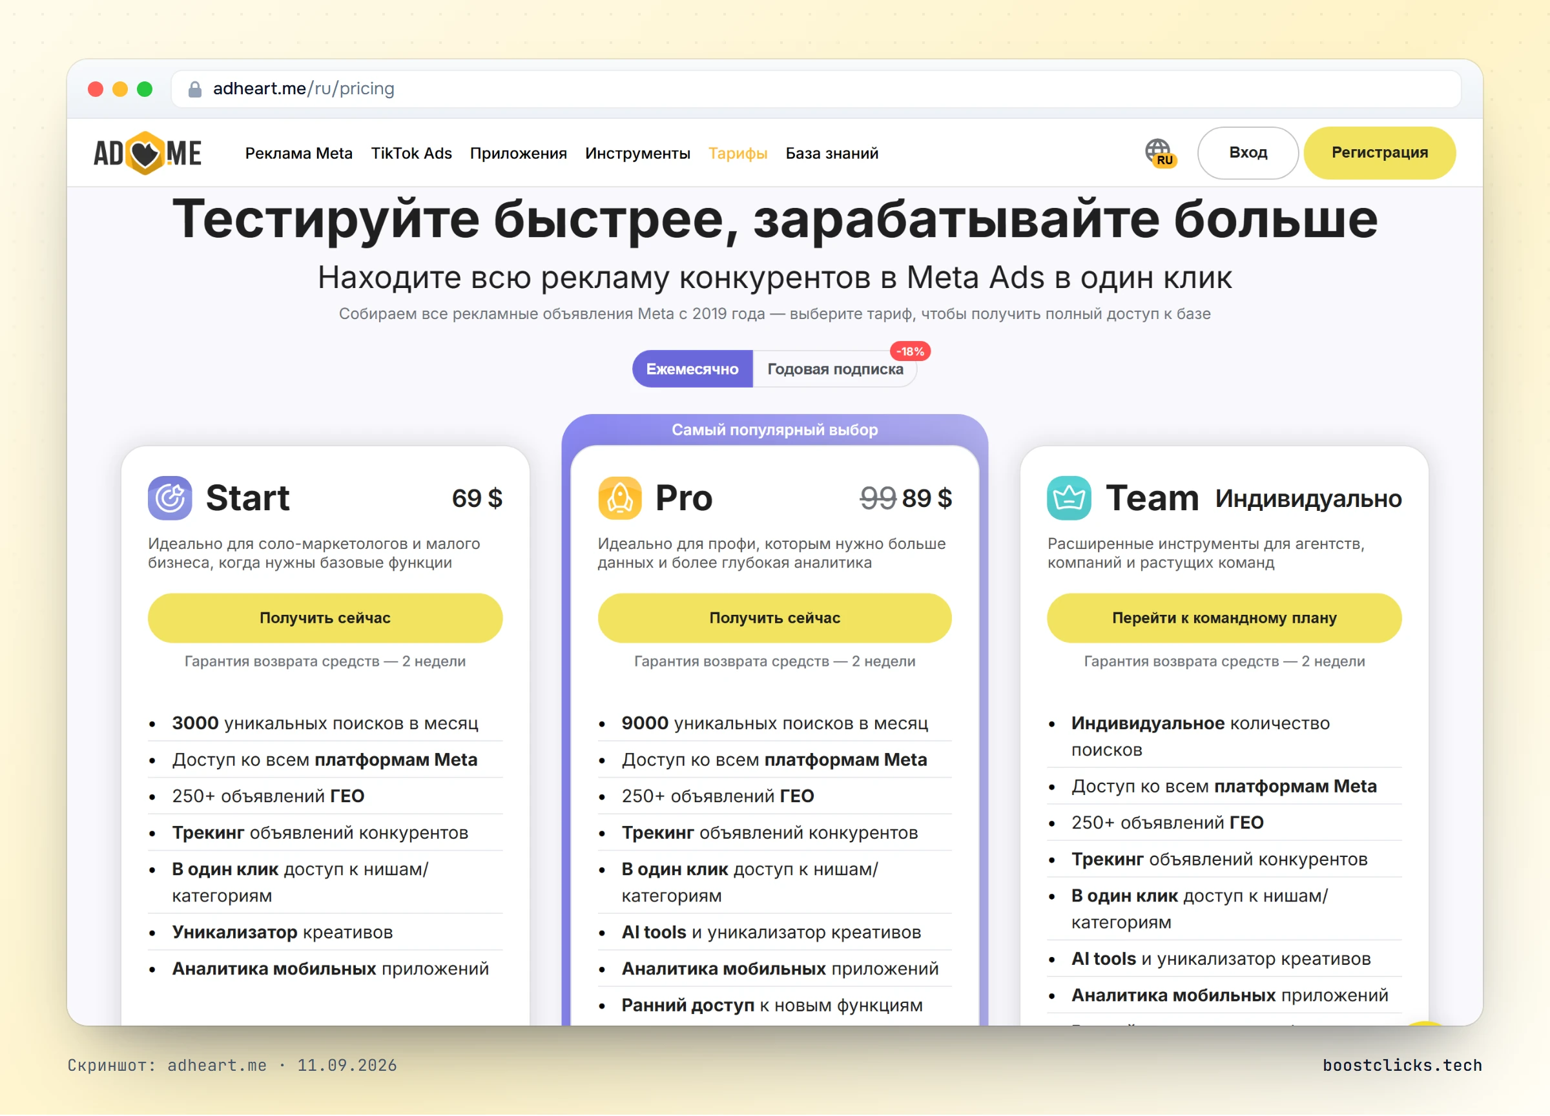Viewport: 1550px width, 1116px height.
Task: Click the Pro plan title
Action: pos(683,497)
